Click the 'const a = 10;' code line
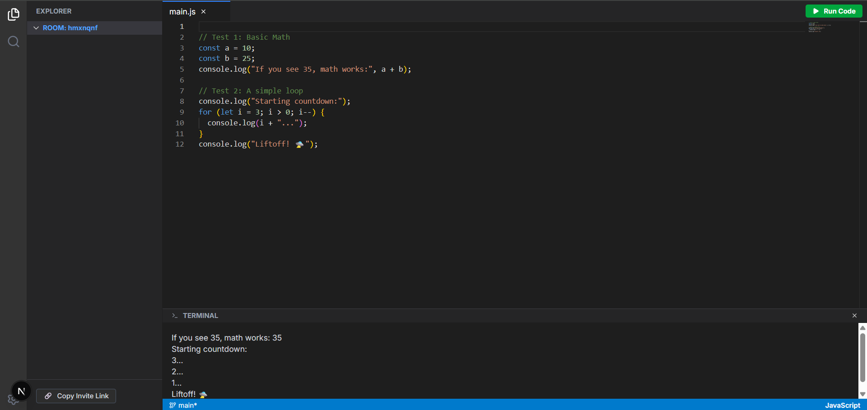Viewport: 867px width, 410px height. 227,48
